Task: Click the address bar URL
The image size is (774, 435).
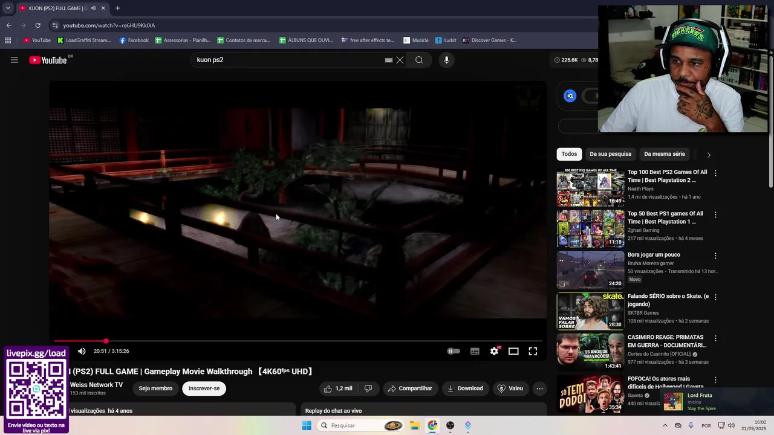Action: point(109,25)
